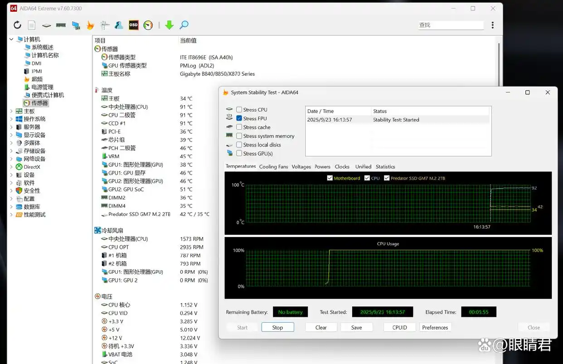The height and width of the screenshot is (364, 563).
Task: Disable the Stress FPU checkbox
Action: [239, 118]
